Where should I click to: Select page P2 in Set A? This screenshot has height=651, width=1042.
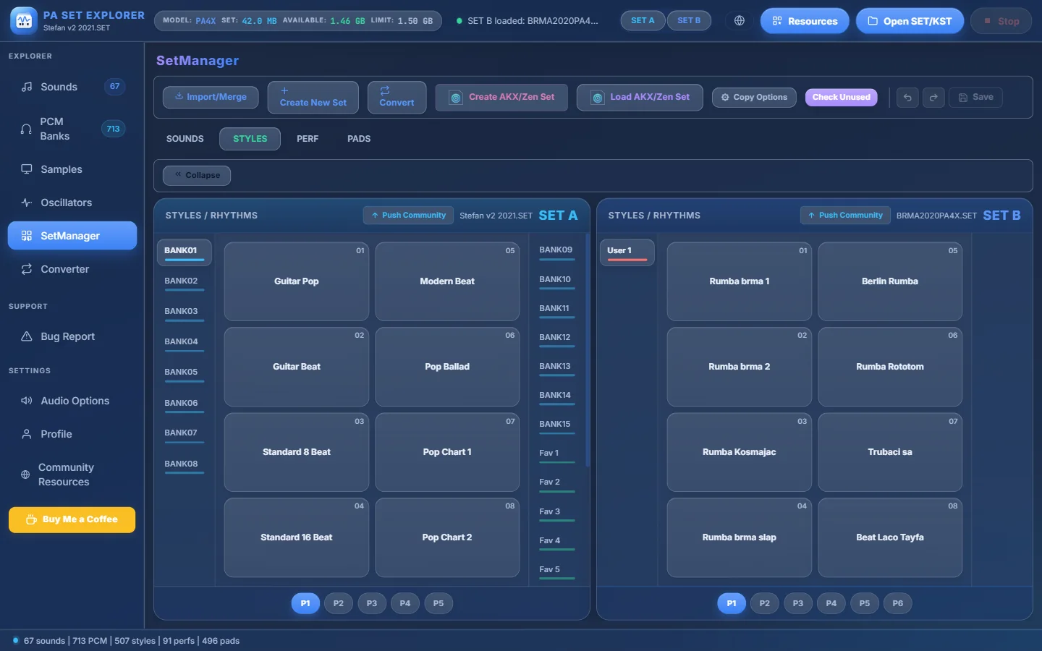(339, 603)
